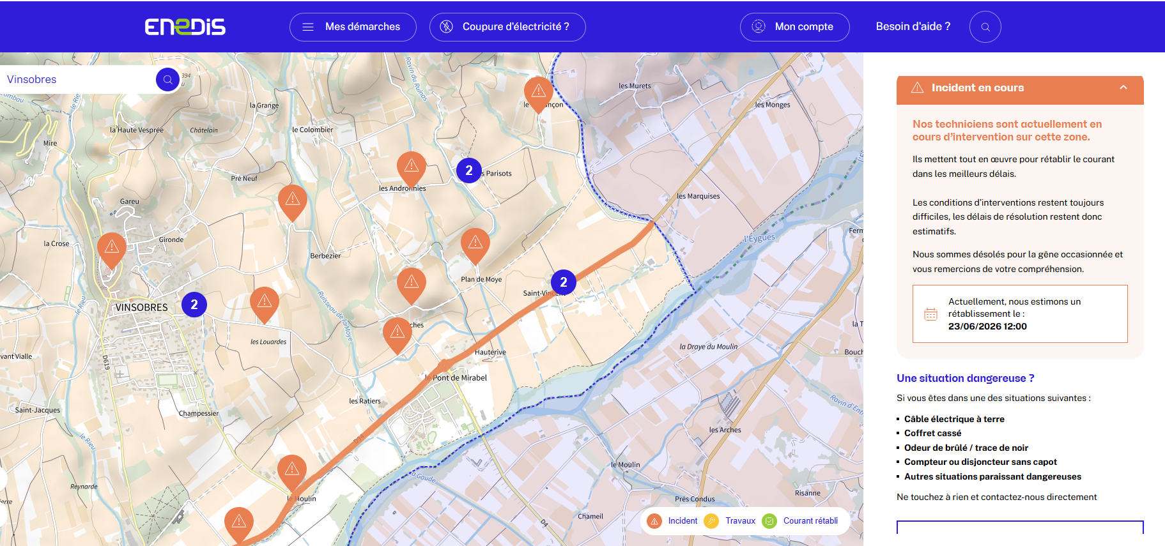Click Besoin d'aide ? link
The width and height of the screenshot is (1165, 546).
click(x=913, y=27)
